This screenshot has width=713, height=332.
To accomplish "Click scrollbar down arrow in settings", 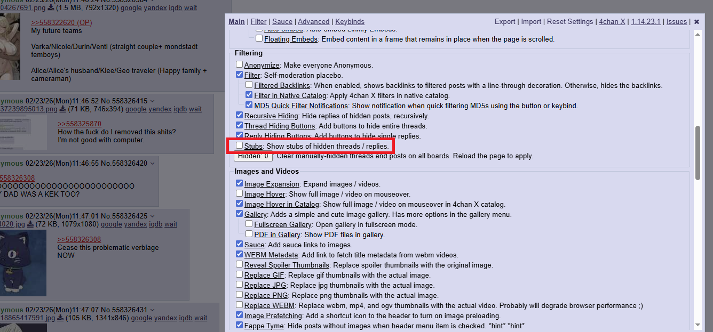I will [698, 325].
